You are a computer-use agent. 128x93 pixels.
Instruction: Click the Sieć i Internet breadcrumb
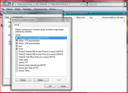[x=41, y=4]
